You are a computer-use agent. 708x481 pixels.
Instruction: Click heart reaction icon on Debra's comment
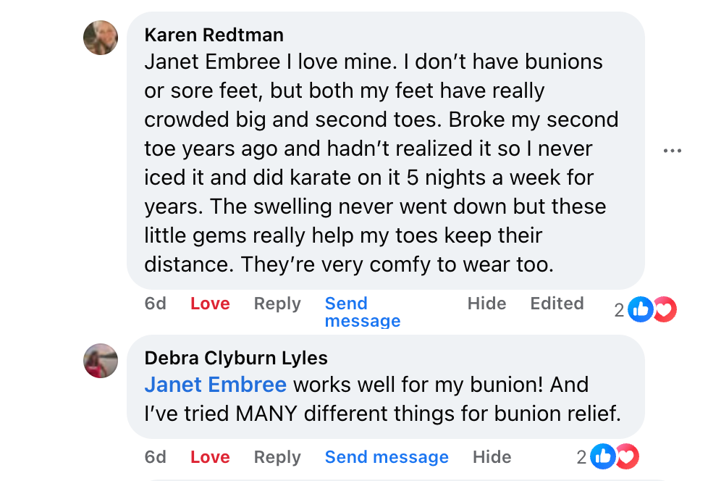point(627,457)
